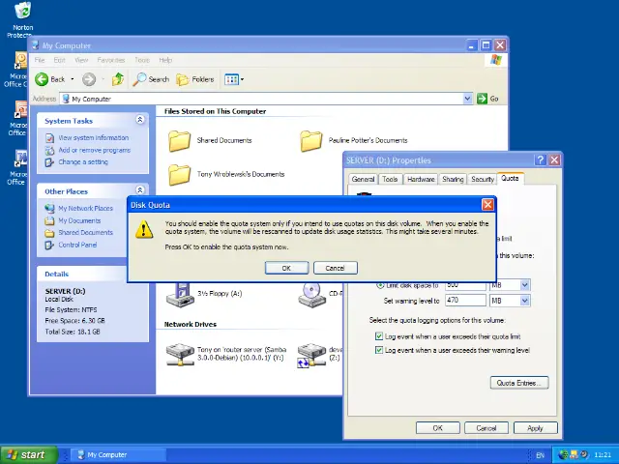Open Control Panel link in Other Places
The width and height of the screenshot is (619, 464).
77,245
